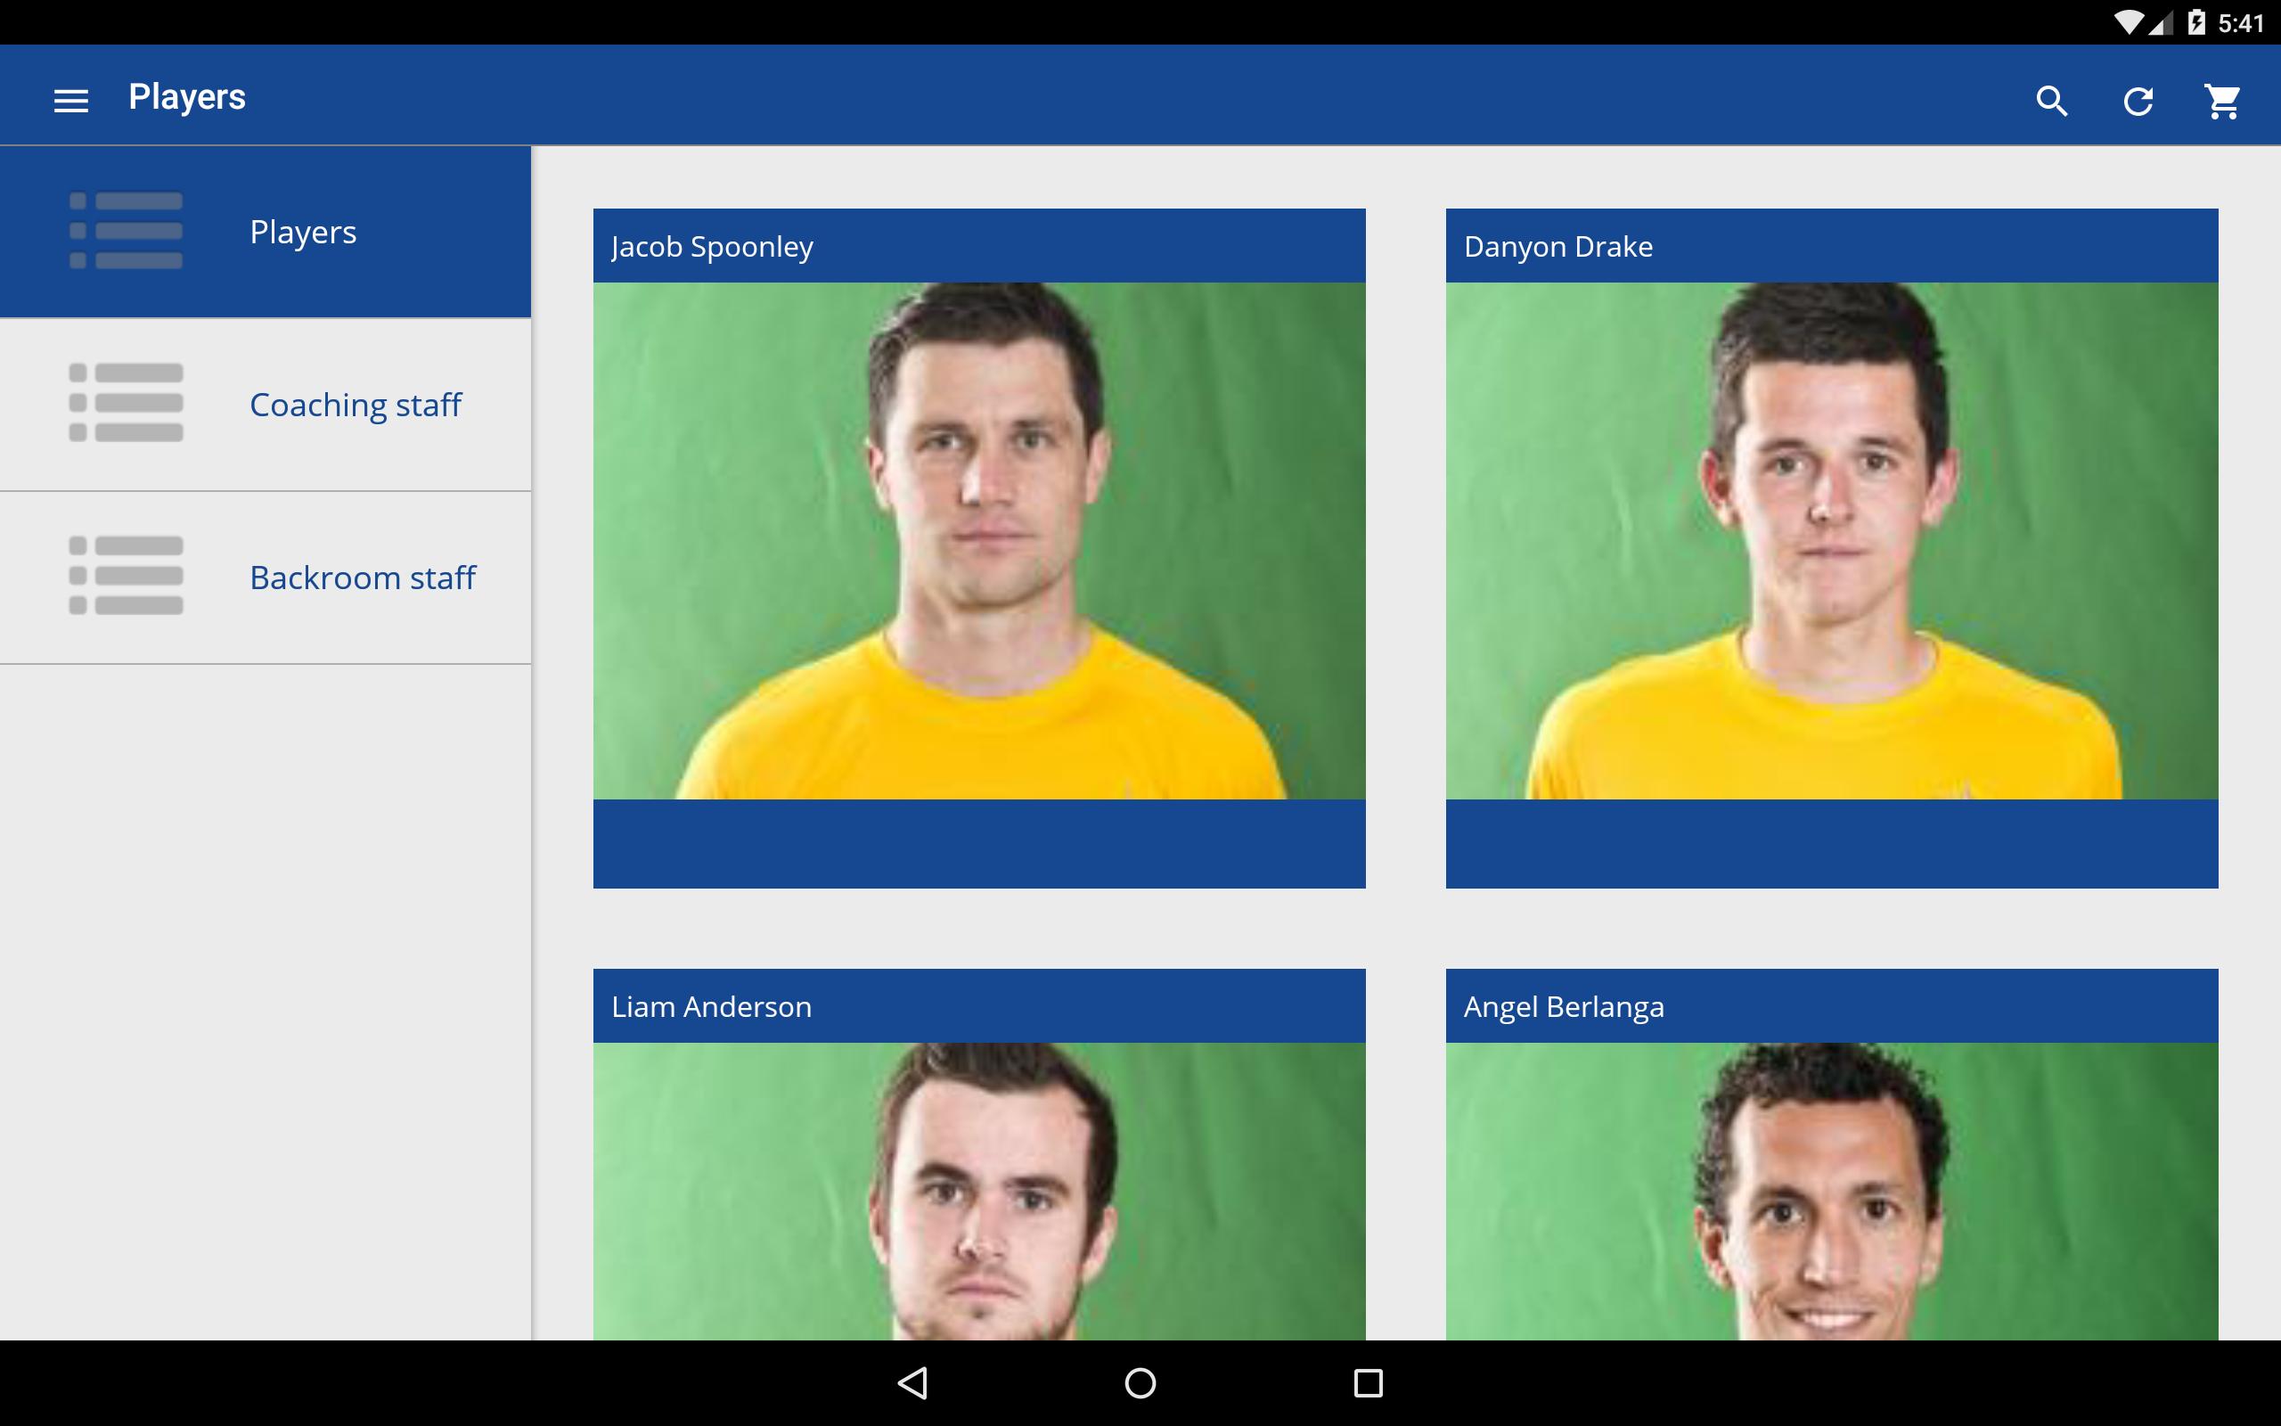Tap the Android home button
2281x1426 pixels.
pyautogui.click(x=1140, y=1382)
